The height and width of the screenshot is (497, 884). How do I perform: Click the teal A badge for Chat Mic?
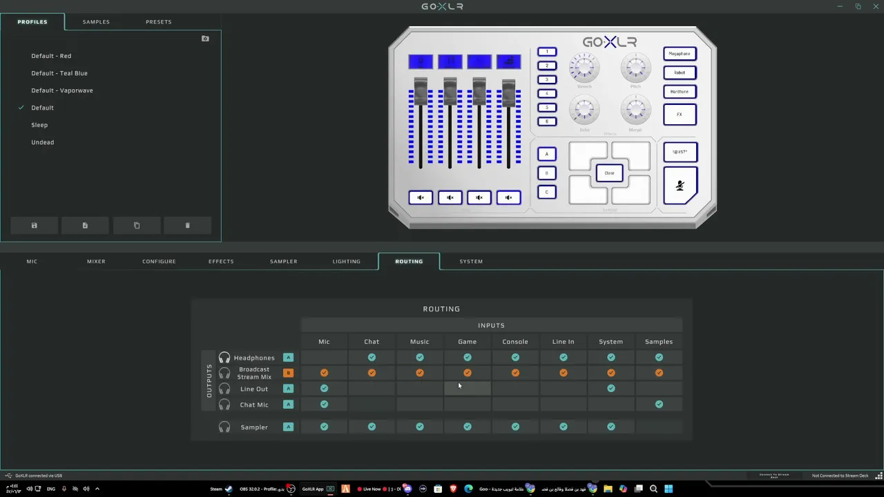288,405
